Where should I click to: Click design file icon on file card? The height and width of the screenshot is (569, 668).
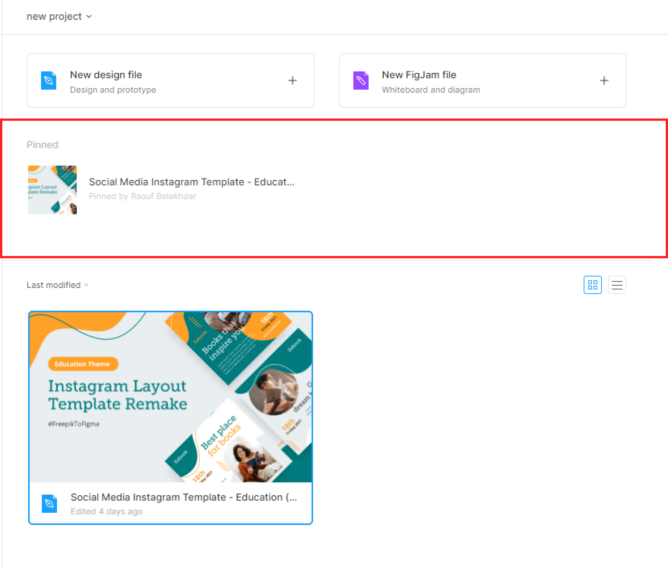(49, 504)
